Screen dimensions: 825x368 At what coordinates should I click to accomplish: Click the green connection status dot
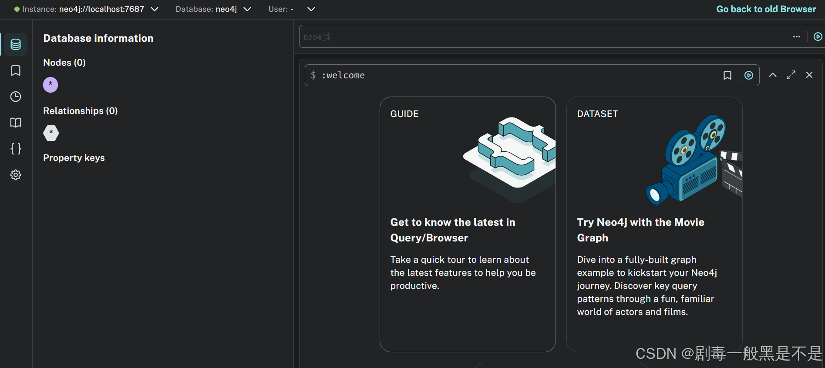click(17, 9)
